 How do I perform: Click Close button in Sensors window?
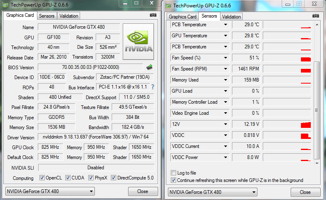(305, 192)
